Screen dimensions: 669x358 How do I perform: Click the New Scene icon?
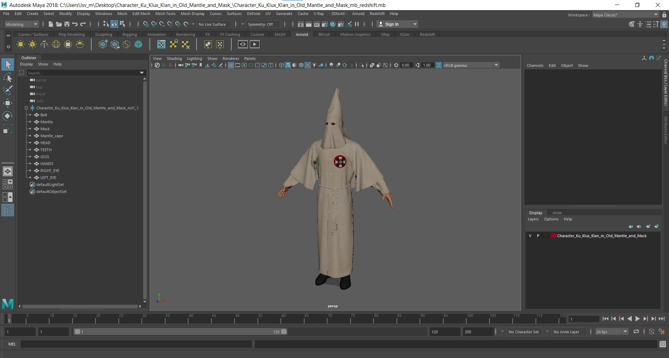pyautogui.click(x=51, y=24)
